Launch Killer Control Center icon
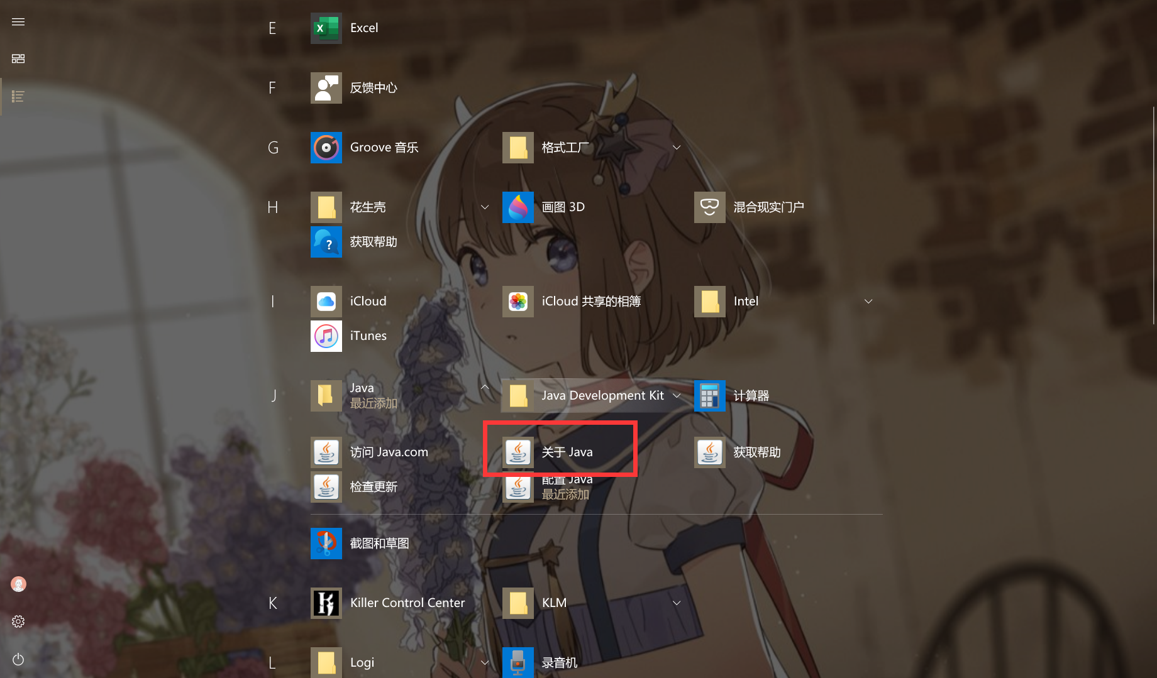Image resolution: width=1157 pixels, height=678 pixels. [326, 603]
